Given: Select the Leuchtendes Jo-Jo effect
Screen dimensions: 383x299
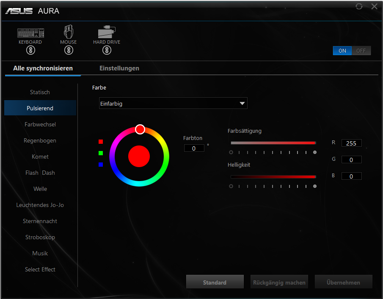Looking at the screenshot, I should (40, 205).
